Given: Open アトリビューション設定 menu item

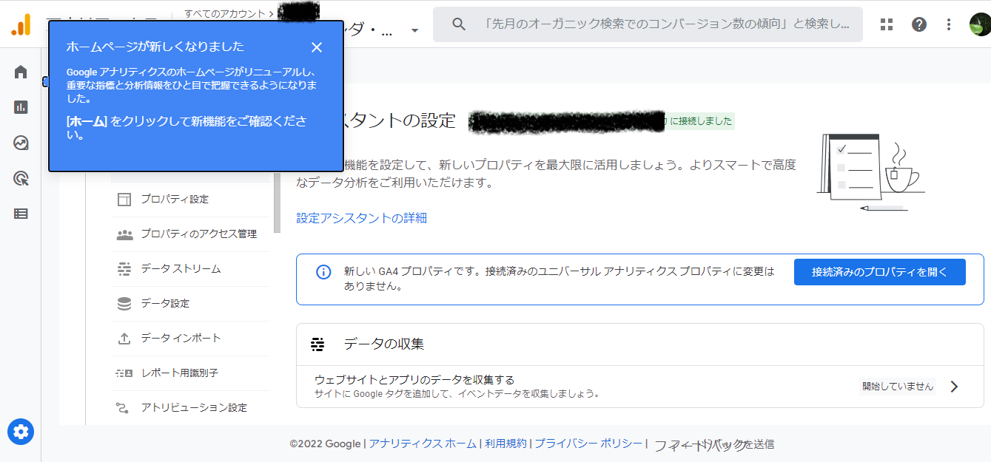Looking at the screenshot, I should pyautogui.click(x=190, y=407).
